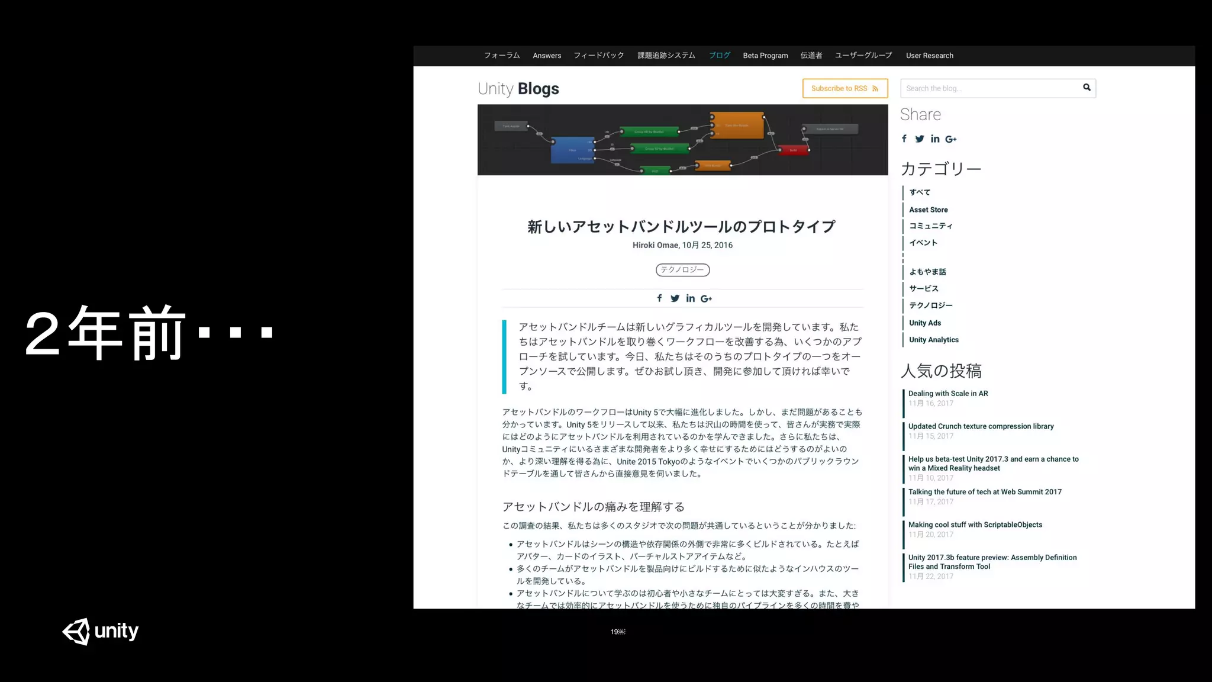Click the Twitter icon under Share sidebar
The width and height of the screenshot is (1212, 682).
919,139
